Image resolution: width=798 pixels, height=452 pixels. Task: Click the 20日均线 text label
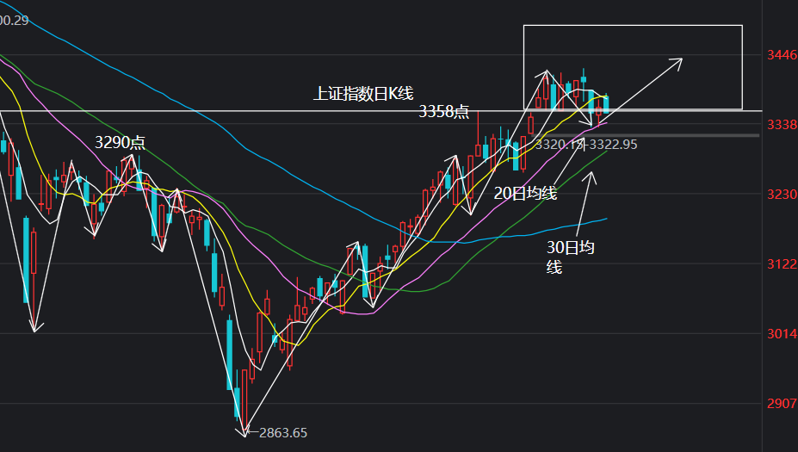coord(525,194)
